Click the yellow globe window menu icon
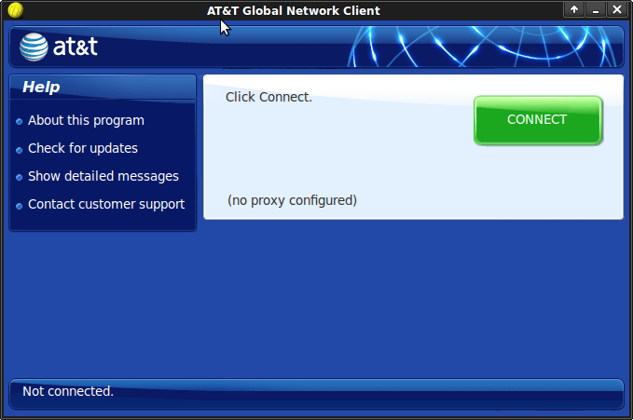Viewport: 633px width, 420px height. click(15, 10)
